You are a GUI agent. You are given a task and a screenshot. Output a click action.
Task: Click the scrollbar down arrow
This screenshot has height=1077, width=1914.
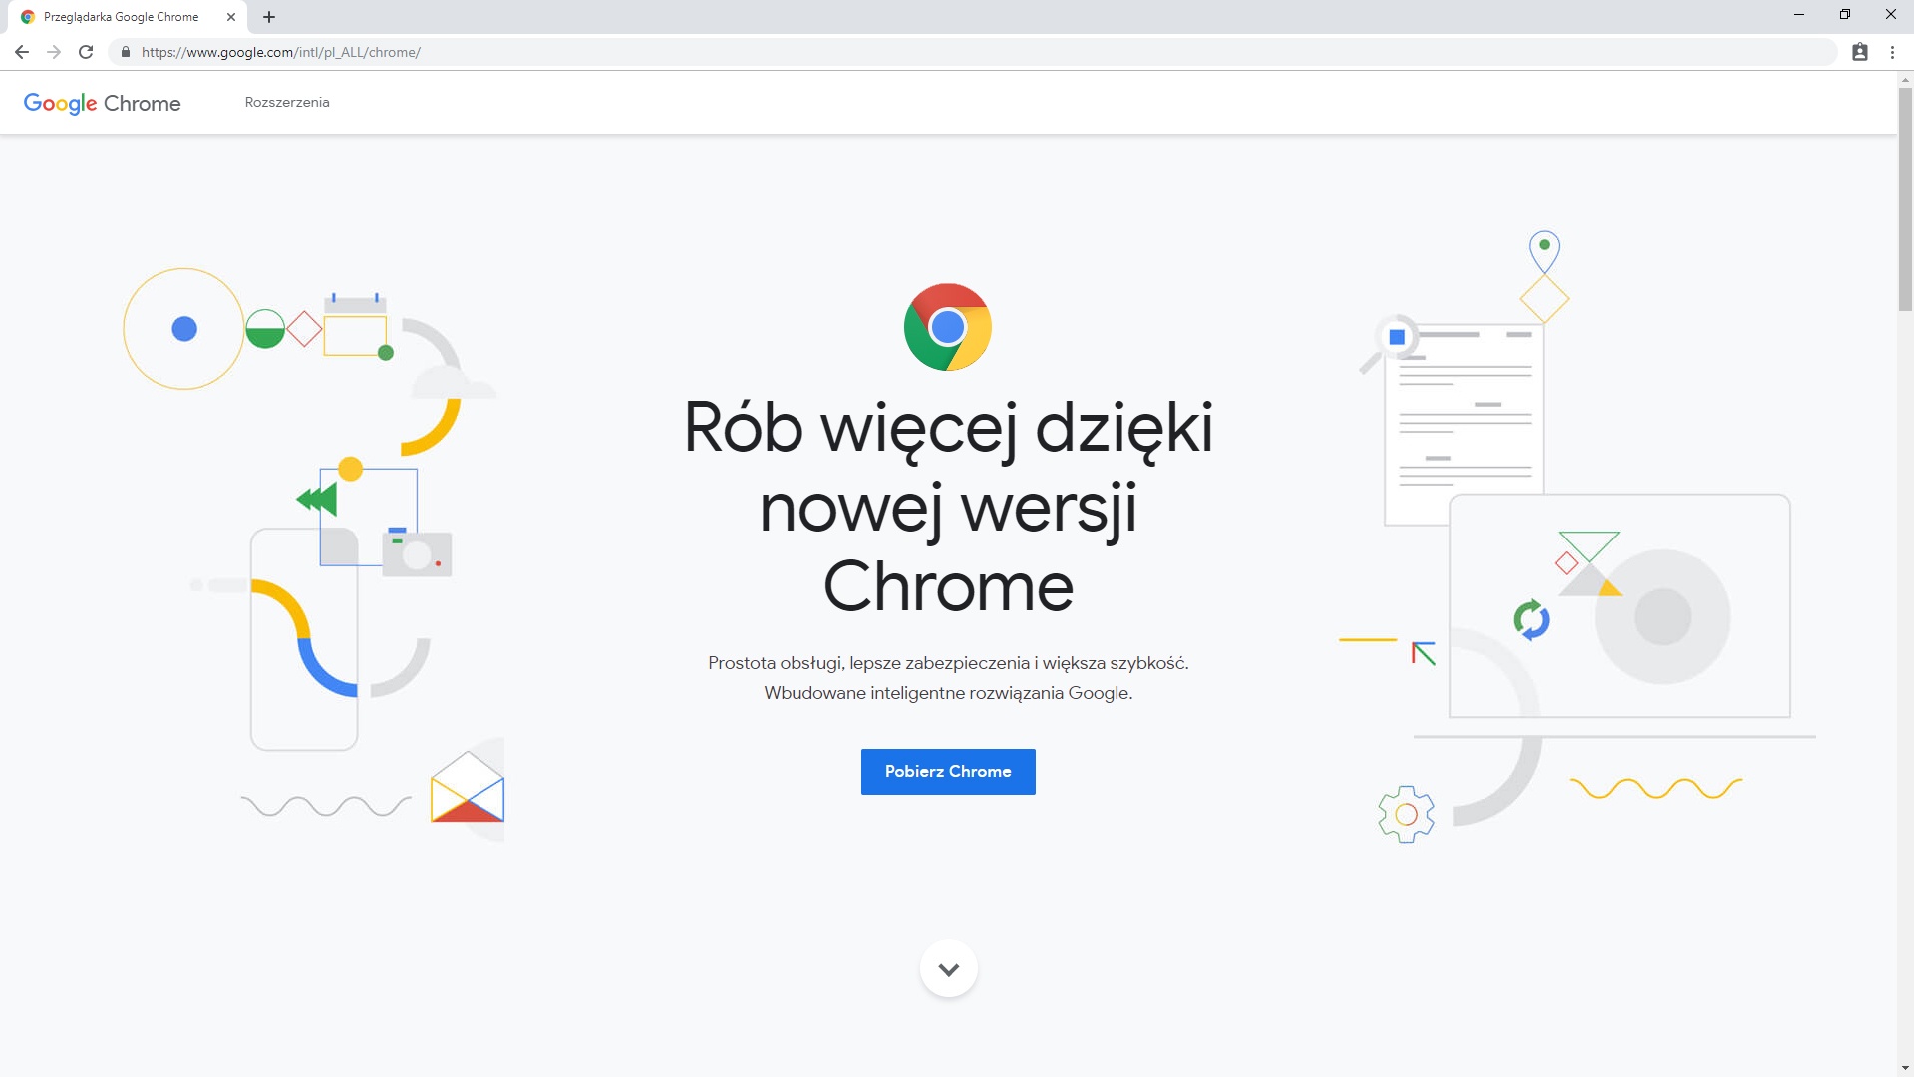coord(1905,1069)
